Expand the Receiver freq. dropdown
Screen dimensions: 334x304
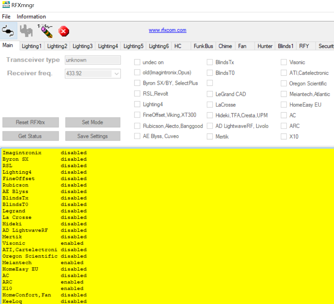click(116, 74)
